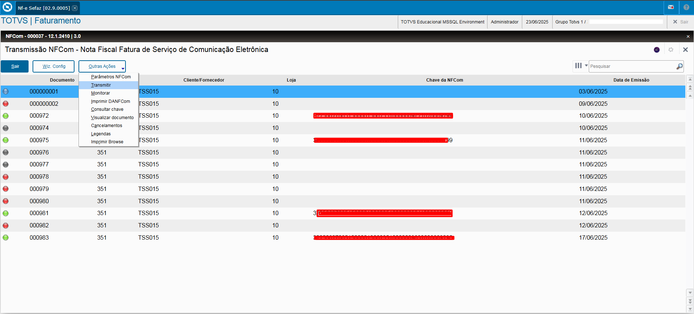Open the Wiz. Config button
Screen dimensions: 694x314
54,66
